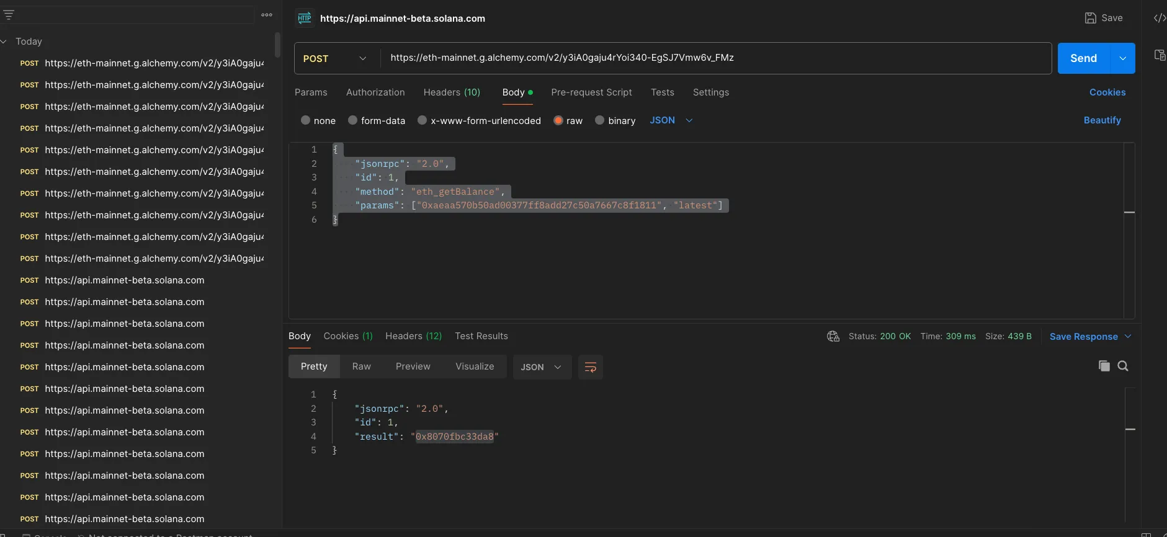This screenshot has height=537, width=1167.
Task: Open the Pre-request Script tab
Action: point(591,92)
